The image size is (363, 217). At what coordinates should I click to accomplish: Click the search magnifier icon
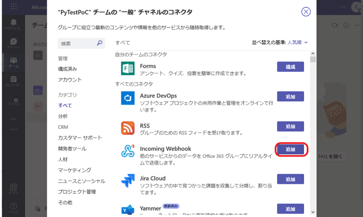click(x=99, y=43)
